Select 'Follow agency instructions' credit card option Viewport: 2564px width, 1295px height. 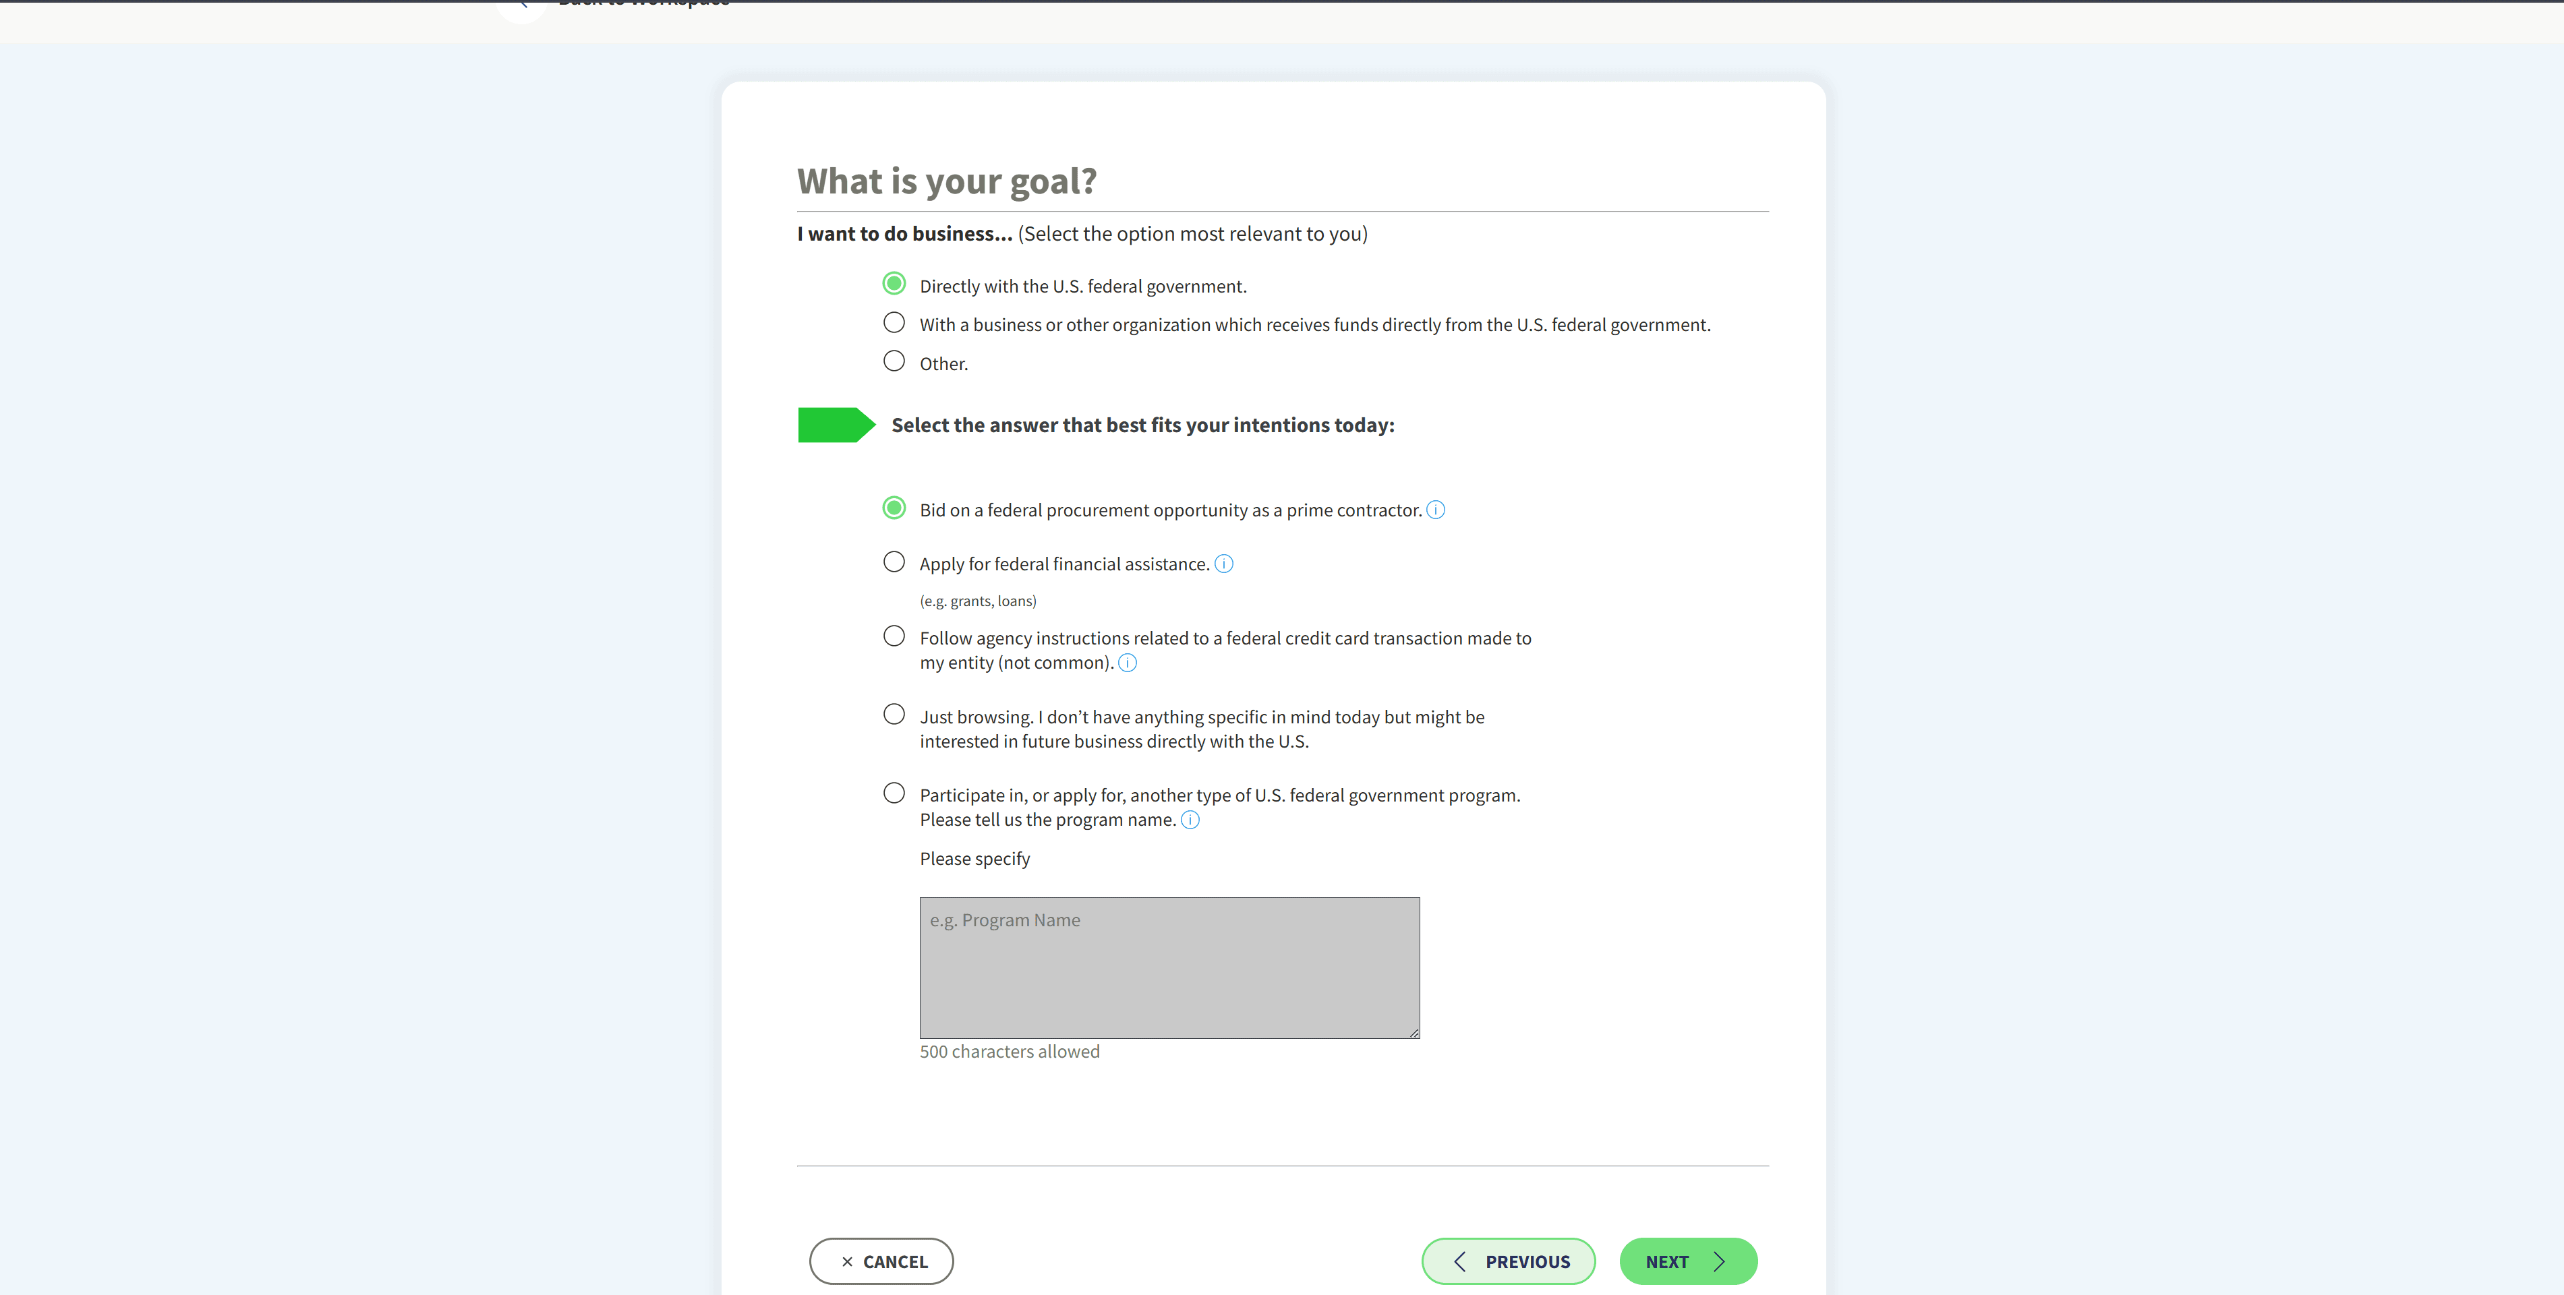[x=895, y=636]
